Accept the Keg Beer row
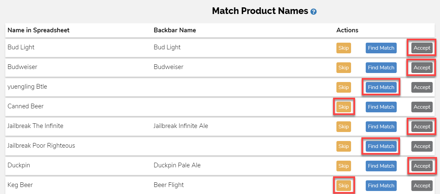Screen dimensions: 440x194 (x=422, y=185)
